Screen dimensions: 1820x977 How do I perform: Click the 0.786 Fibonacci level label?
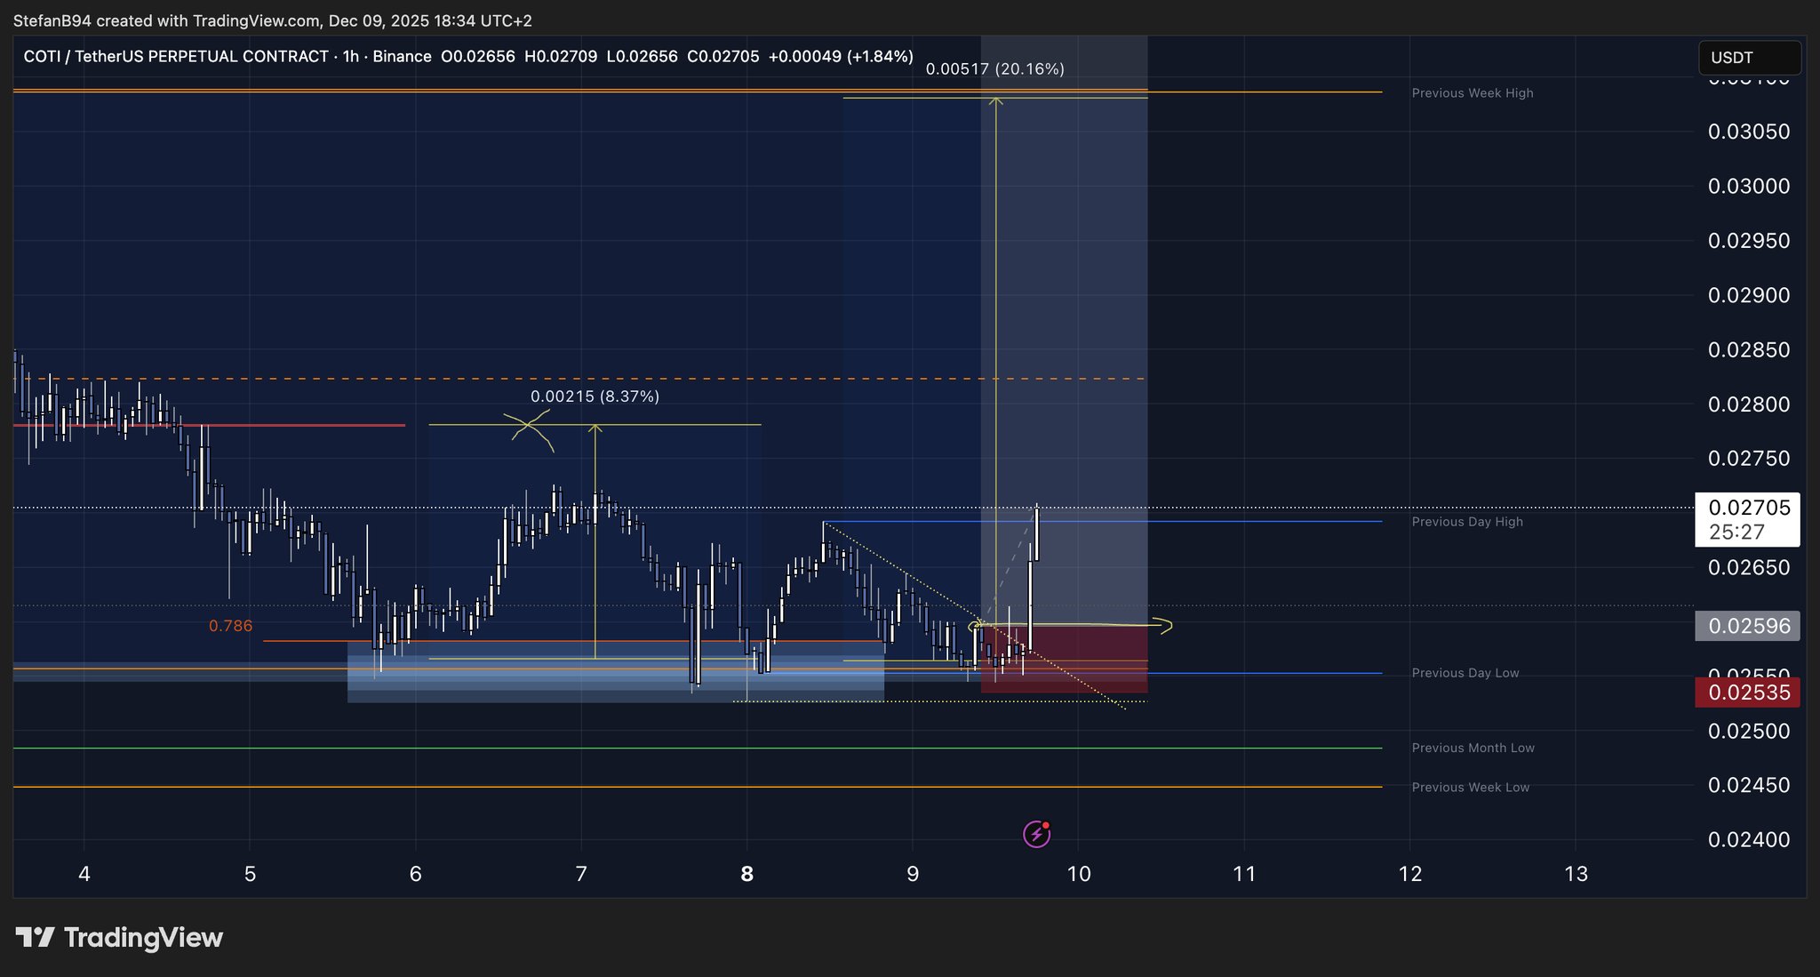tap(230, 626)
